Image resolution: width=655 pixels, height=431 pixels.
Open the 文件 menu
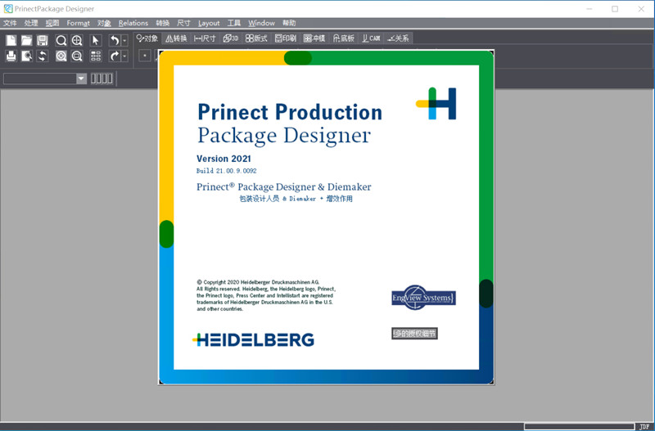click(x=10, y=23)
